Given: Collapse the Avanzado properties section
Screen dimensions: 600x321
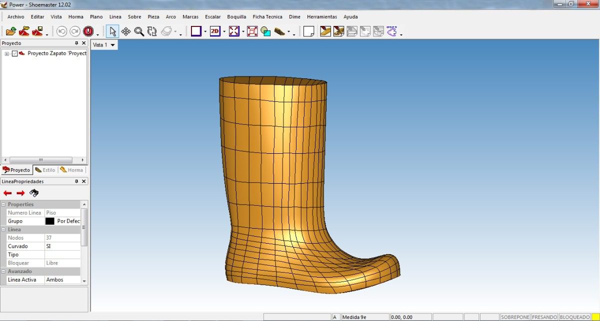Looking at the screenshot, I should [4, 271].
